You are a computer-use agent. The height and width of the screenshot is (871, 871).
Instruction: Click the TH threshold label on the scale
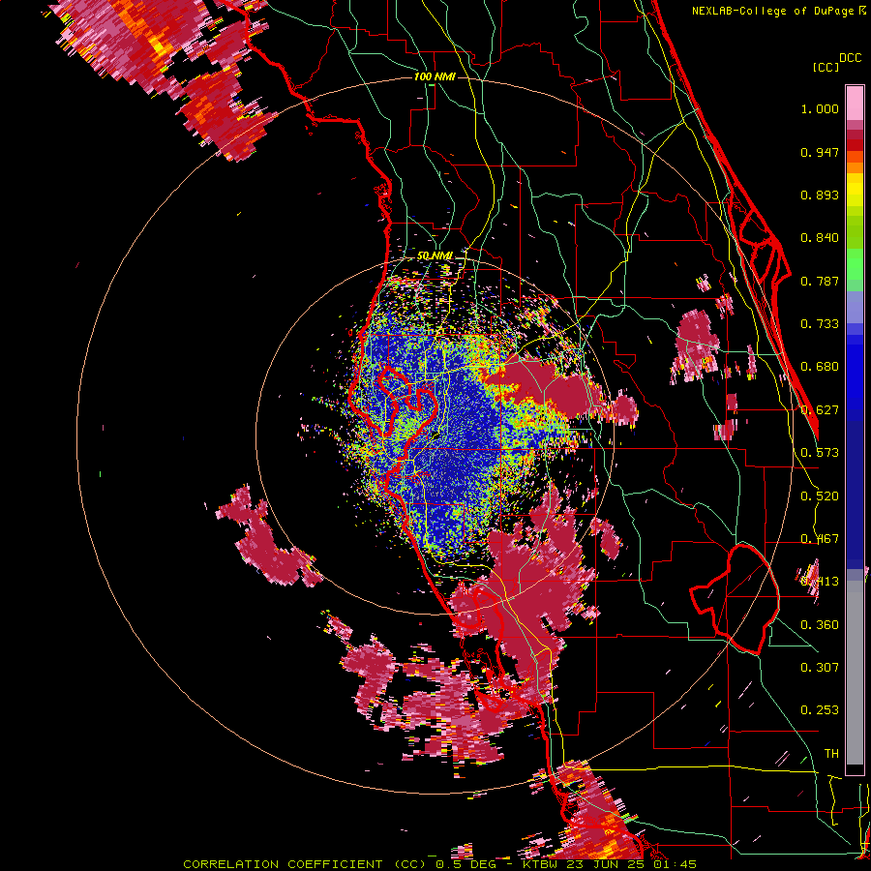[x=831, y=754]
